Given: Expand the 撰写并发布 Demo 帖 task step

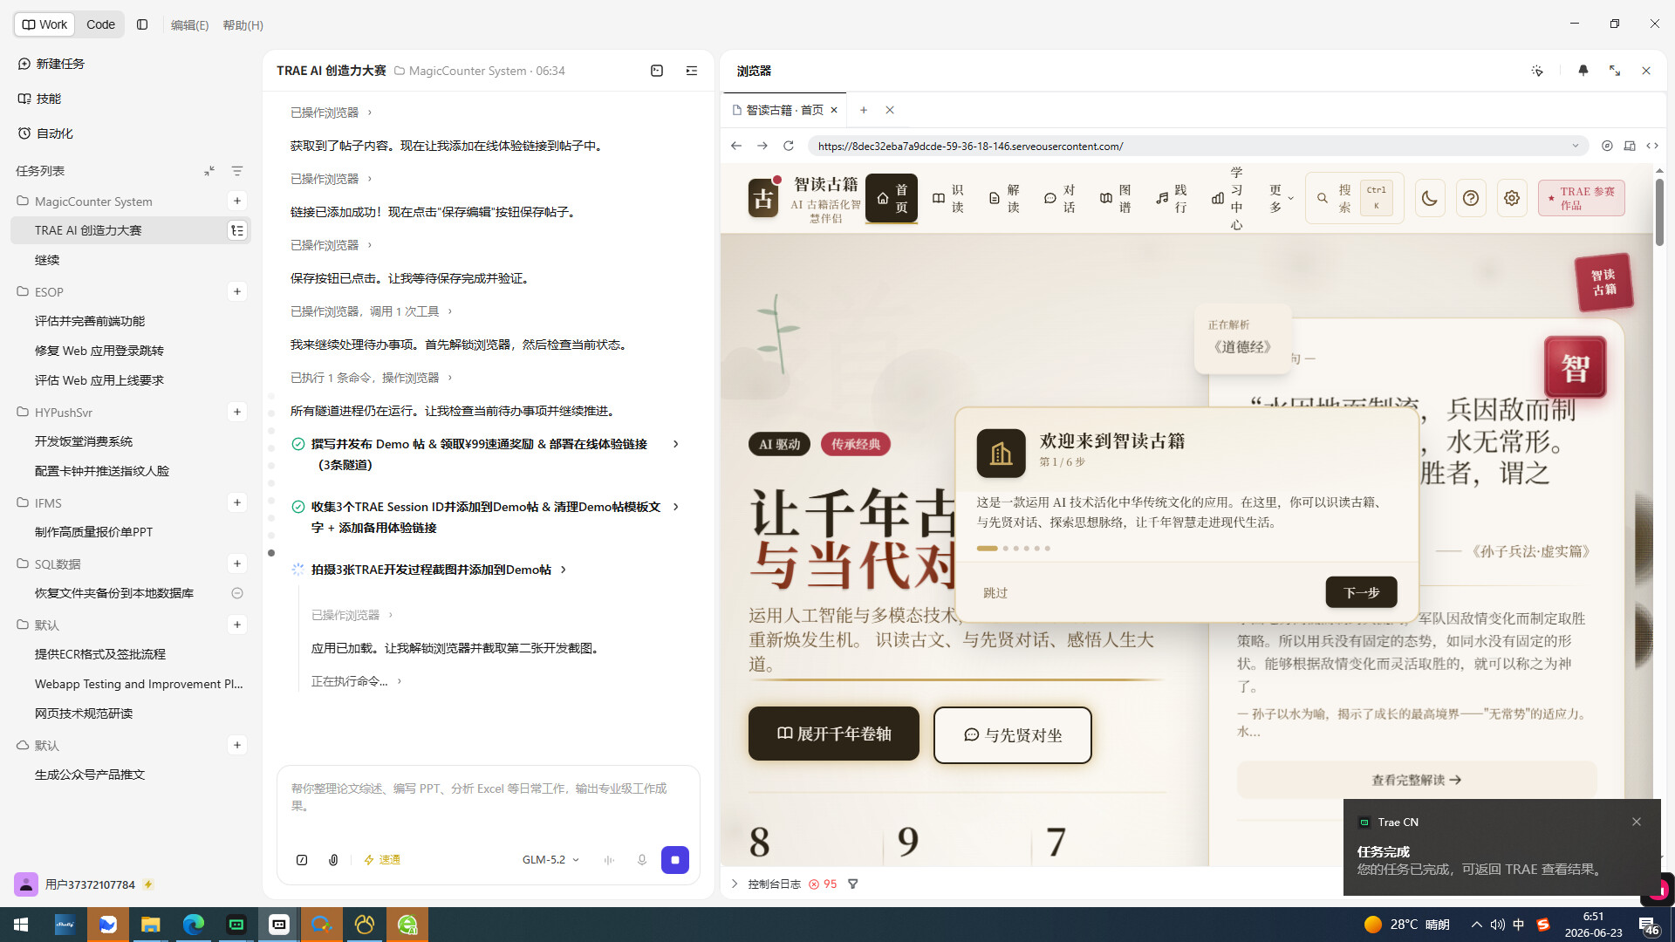Looking at the screenshot, I should [x=676, y=444].
